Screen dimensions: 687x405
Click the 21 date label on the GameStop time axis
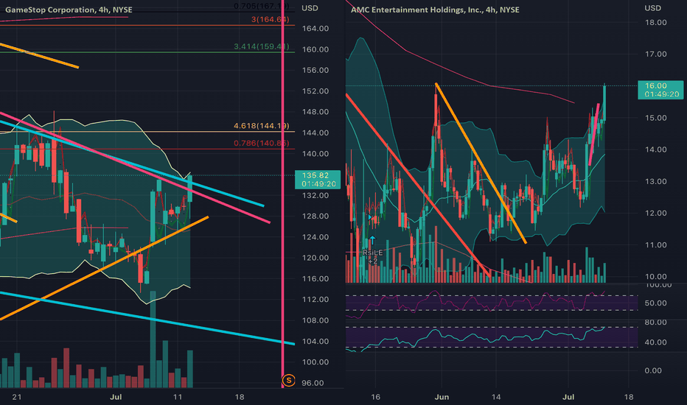(x=17, y=397)
